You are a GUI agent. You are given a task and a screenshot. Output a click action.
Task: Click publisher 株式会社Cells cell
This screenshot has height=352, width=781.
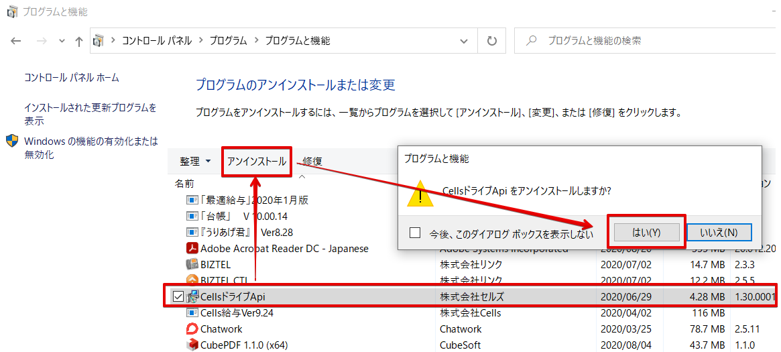(470, 313)
